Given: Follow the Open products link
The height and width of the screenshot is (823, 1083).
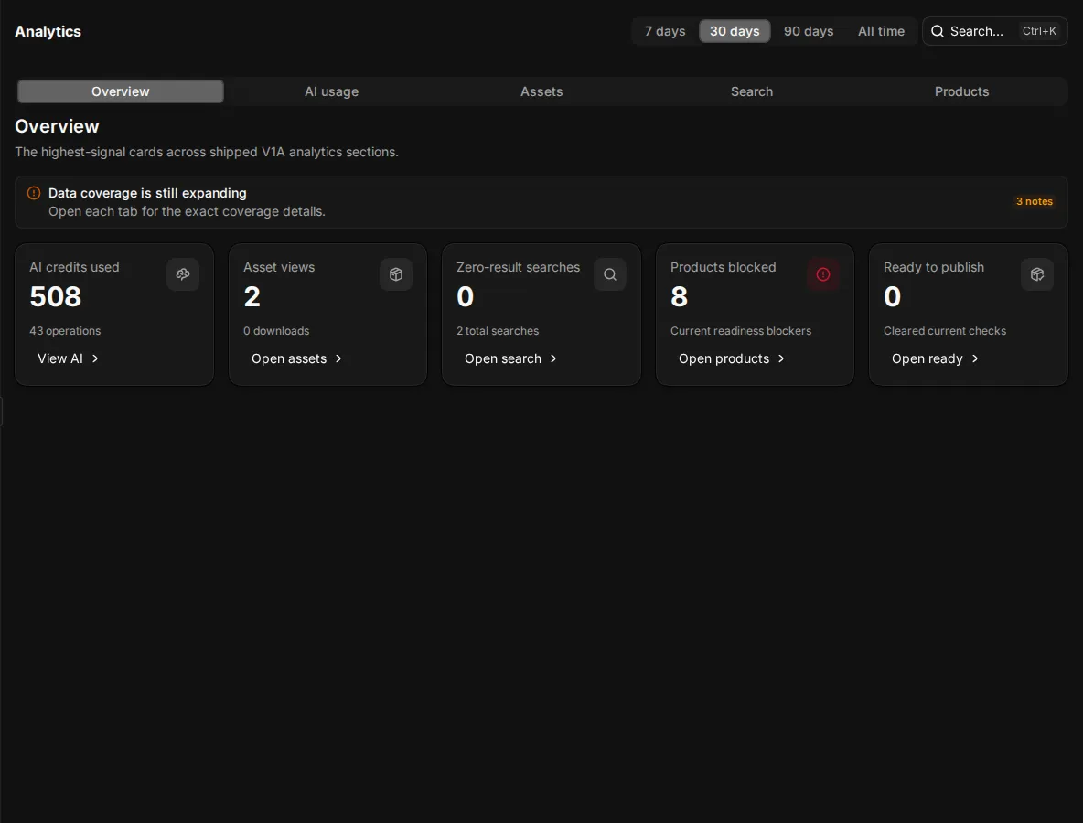Looking at the screenshot, I should click(732, 358).
